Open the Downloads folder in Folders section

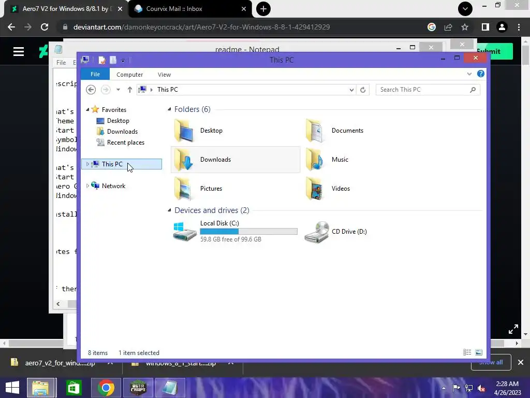pos(184,160)
